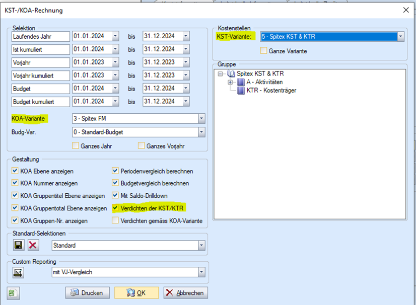Open the Custom Reporting designer icon
416x305 pixels.
pos(19,272)
